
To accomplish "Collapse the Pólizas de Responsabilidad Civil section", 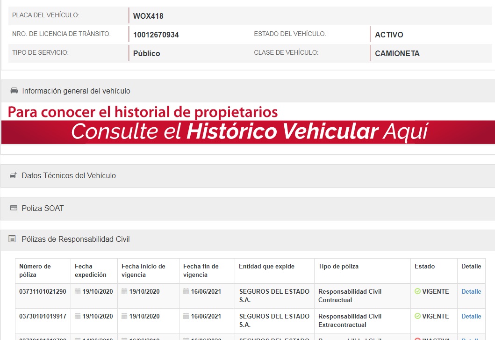I will (76, 239).
